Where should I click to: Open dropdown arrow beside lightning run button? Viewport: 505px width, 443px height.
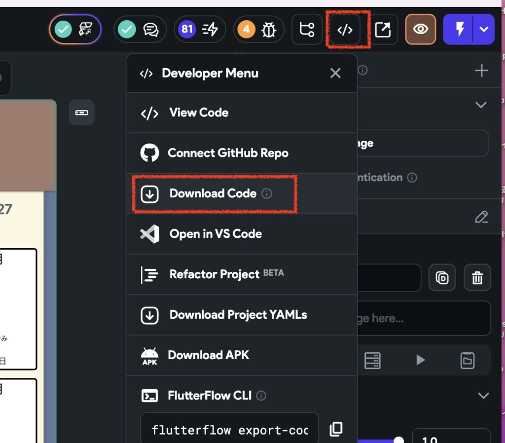coord(484,30)
